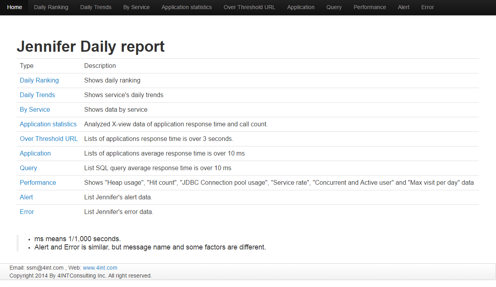This screenshot has width=496, height=287.
Task: Open the Home tab in navbar
Action: 15,7
